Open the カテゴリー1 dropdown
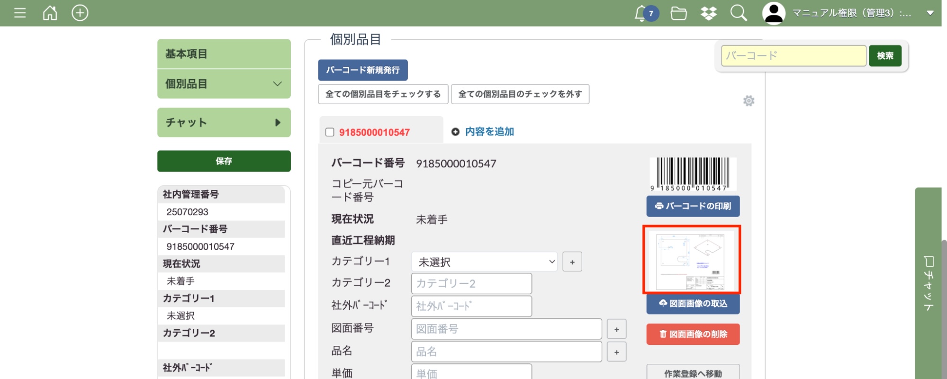 pyautogui.click(x=484, y=262)
